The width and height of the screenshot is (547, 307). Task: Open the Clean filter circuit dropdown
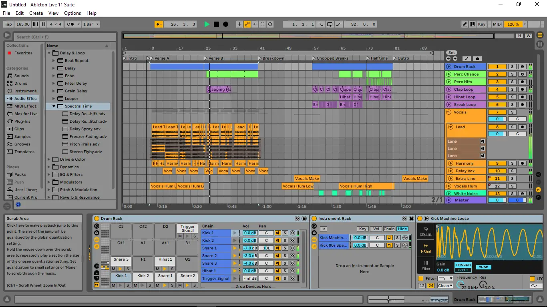coord(446,286)
